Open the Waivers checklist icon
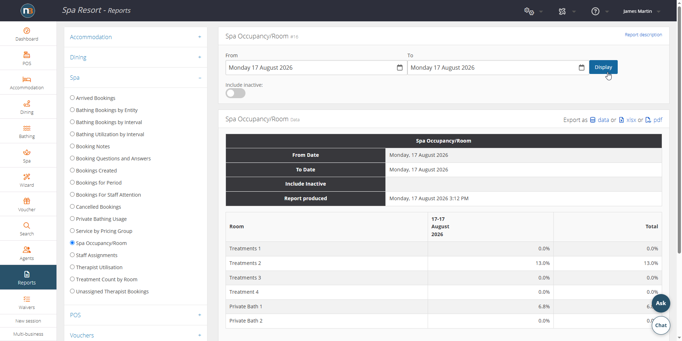This screenshot has height=341, width=682. coord(27,299)
